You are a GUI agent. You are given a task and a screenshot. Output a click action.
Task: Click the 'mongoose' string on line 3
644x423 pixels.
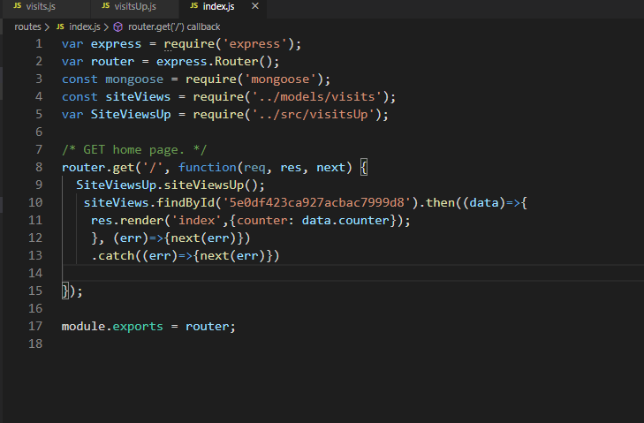click(280, 79)
